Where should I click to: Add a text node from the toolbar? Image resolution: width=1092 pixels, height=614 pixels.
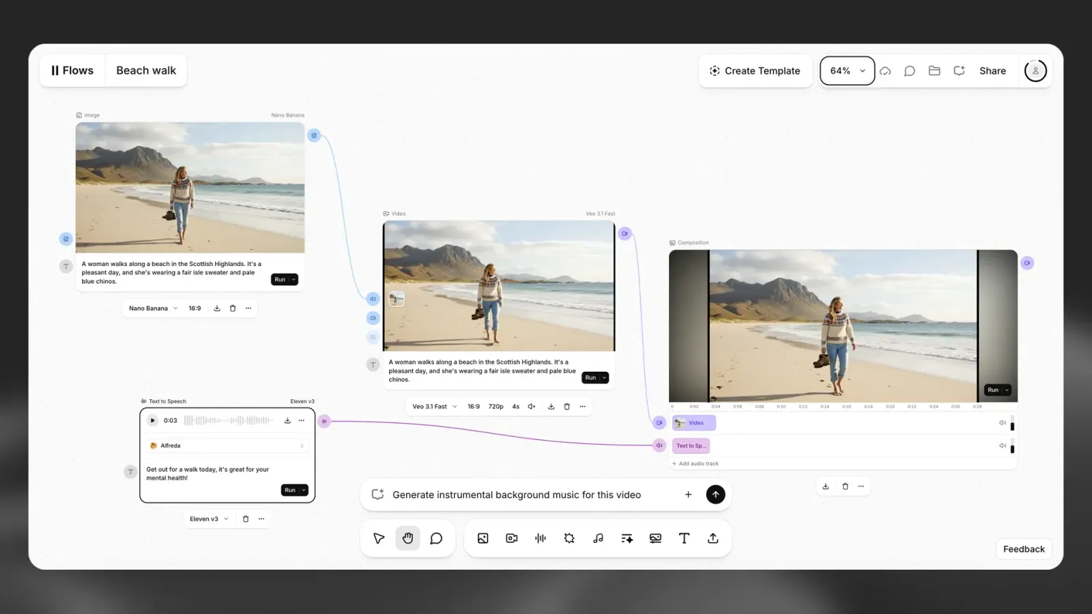(x=684, y=538)
